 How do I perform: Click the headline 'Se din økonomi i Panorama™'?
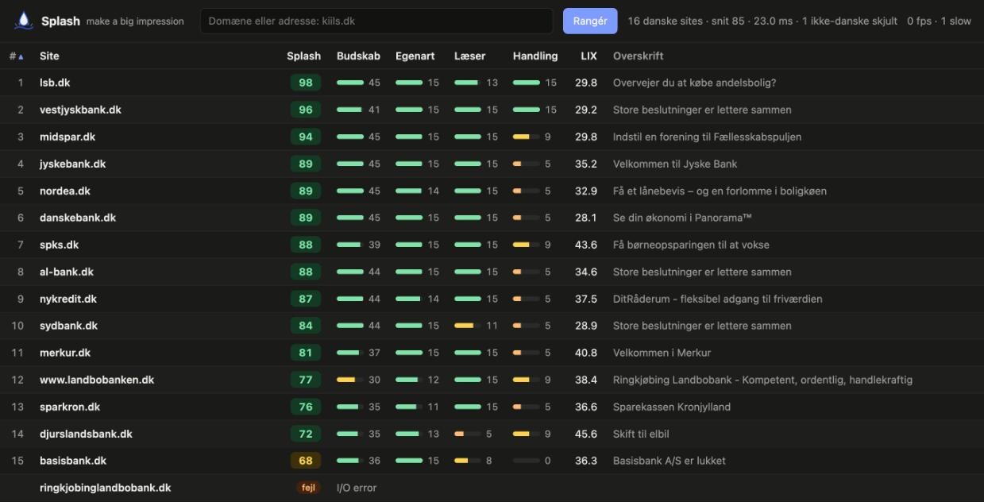pyautogui.click(x=683, y=218)
